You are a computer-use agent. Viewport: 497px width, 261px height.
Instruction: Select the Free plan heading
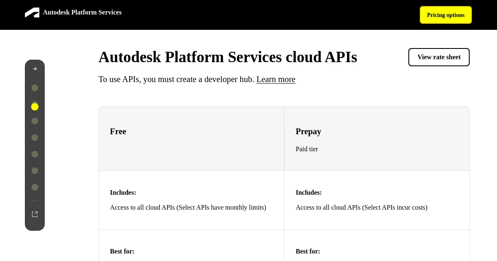coord(118,131)
